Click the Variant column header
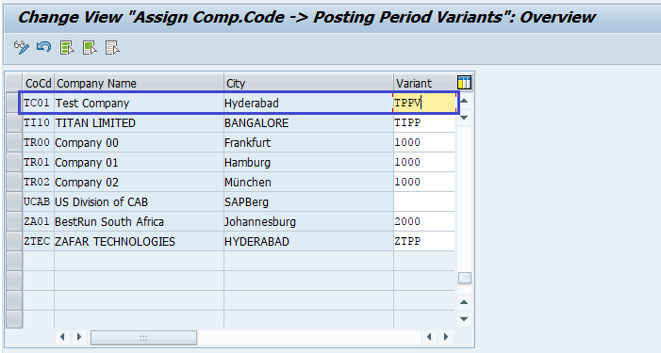This screenshot has width=661, height=353. 424,83
